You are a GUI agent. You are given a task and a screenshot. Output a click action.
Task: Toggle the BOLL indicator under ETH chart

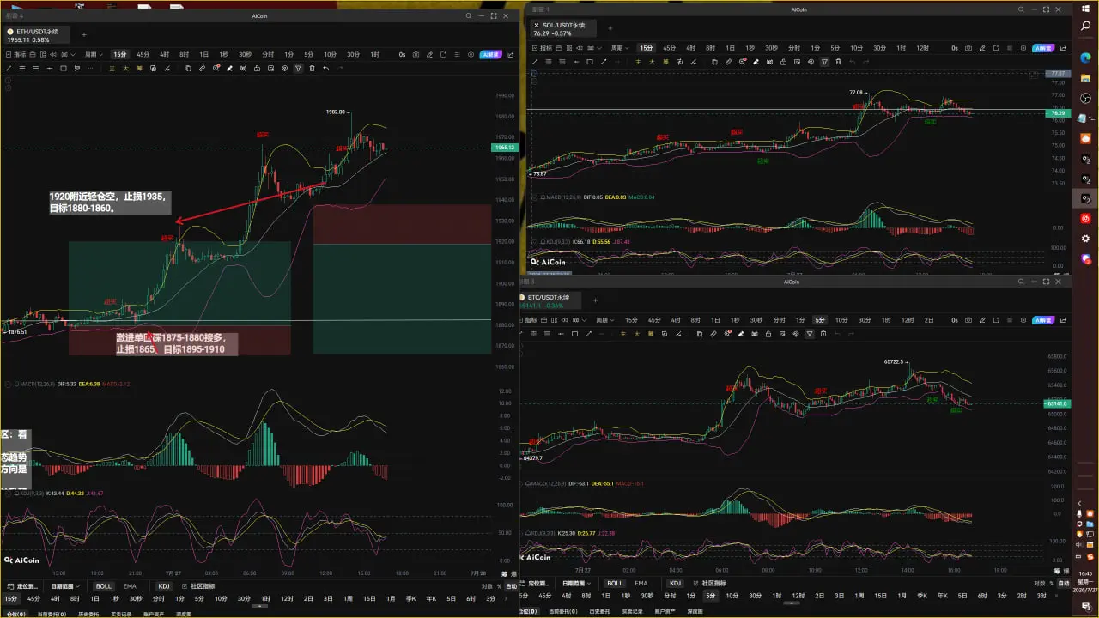(x=104, y=586)
